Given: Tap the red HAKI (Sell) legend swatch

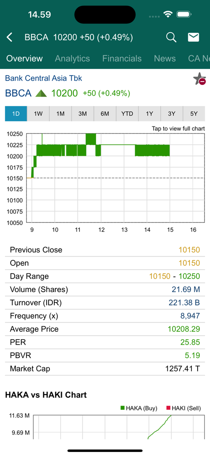Looking at the screenshot, I should click(x=168, y=408).
